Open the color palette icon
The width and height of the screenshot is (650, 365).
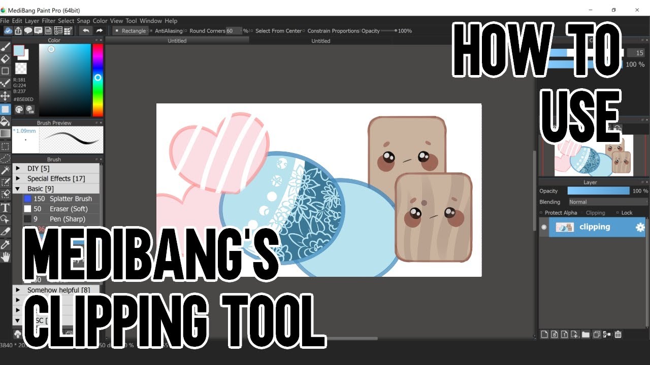(19, 109)
